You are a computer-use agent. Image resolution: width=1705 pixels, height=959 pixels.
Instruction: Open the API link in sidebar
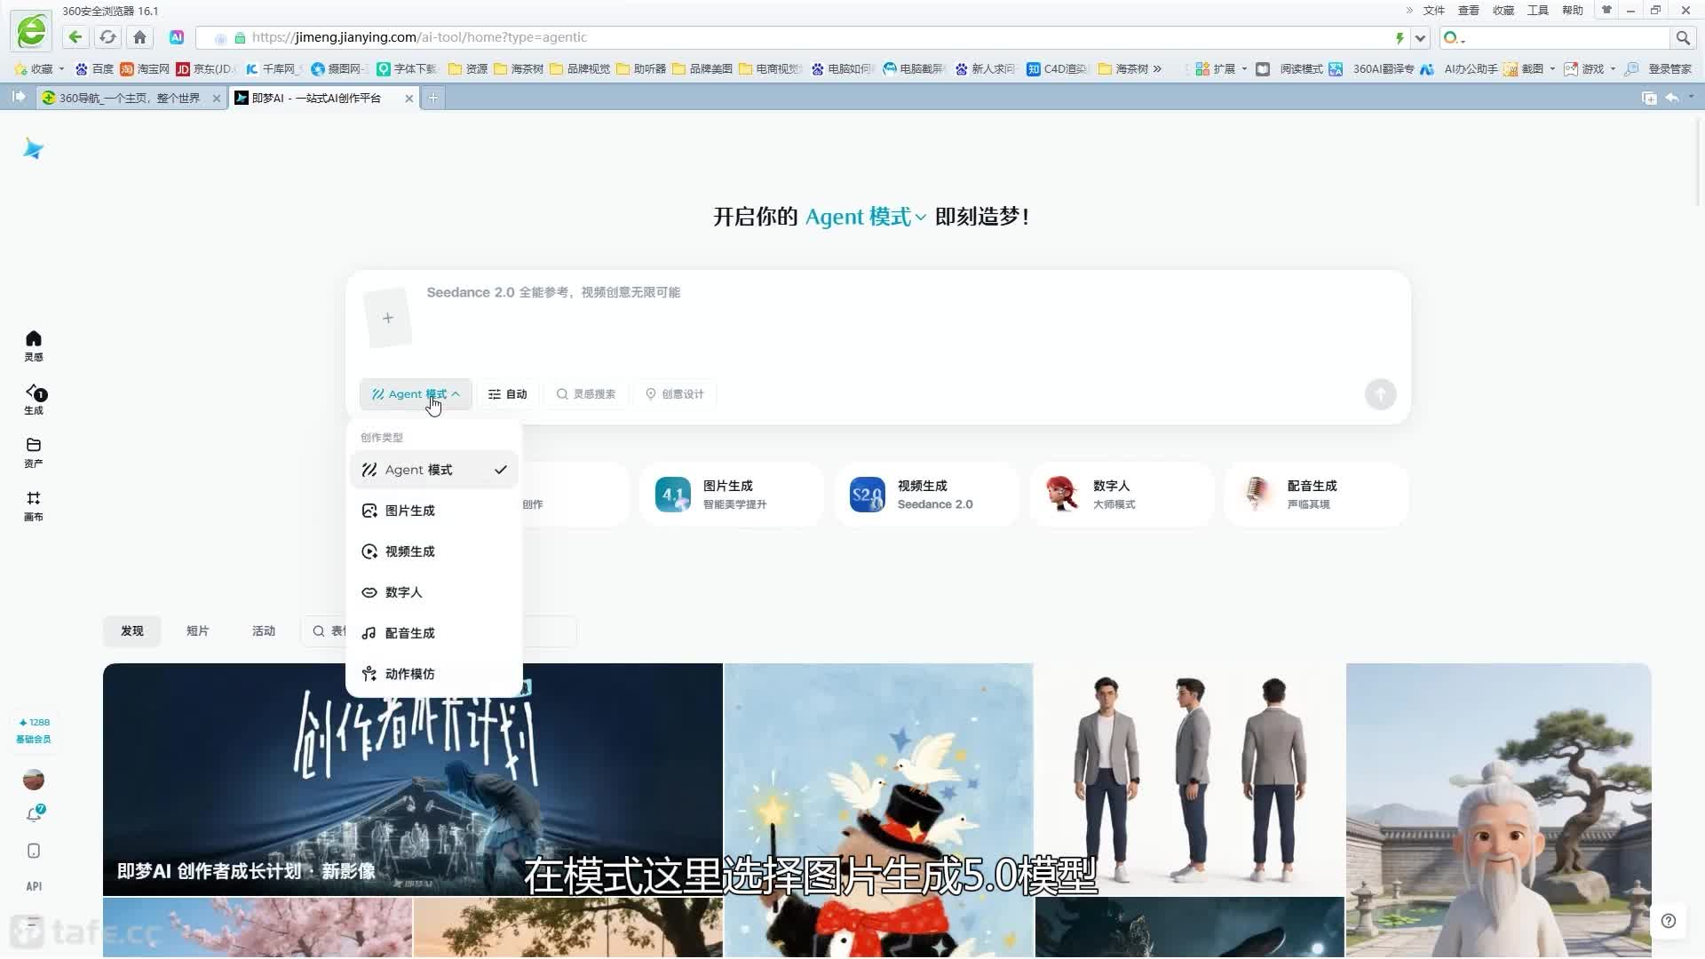coord(34,886)
